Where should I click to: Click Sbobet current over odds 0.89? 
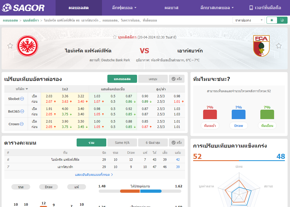(145, 101)
